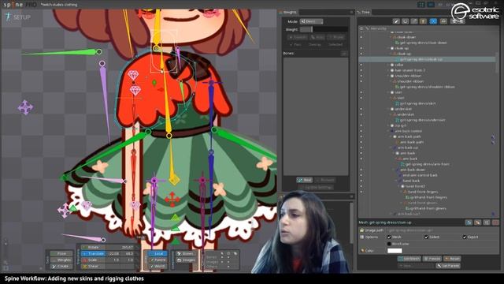
Task: Toggle the Select checkbox
Action: point(427,237)
